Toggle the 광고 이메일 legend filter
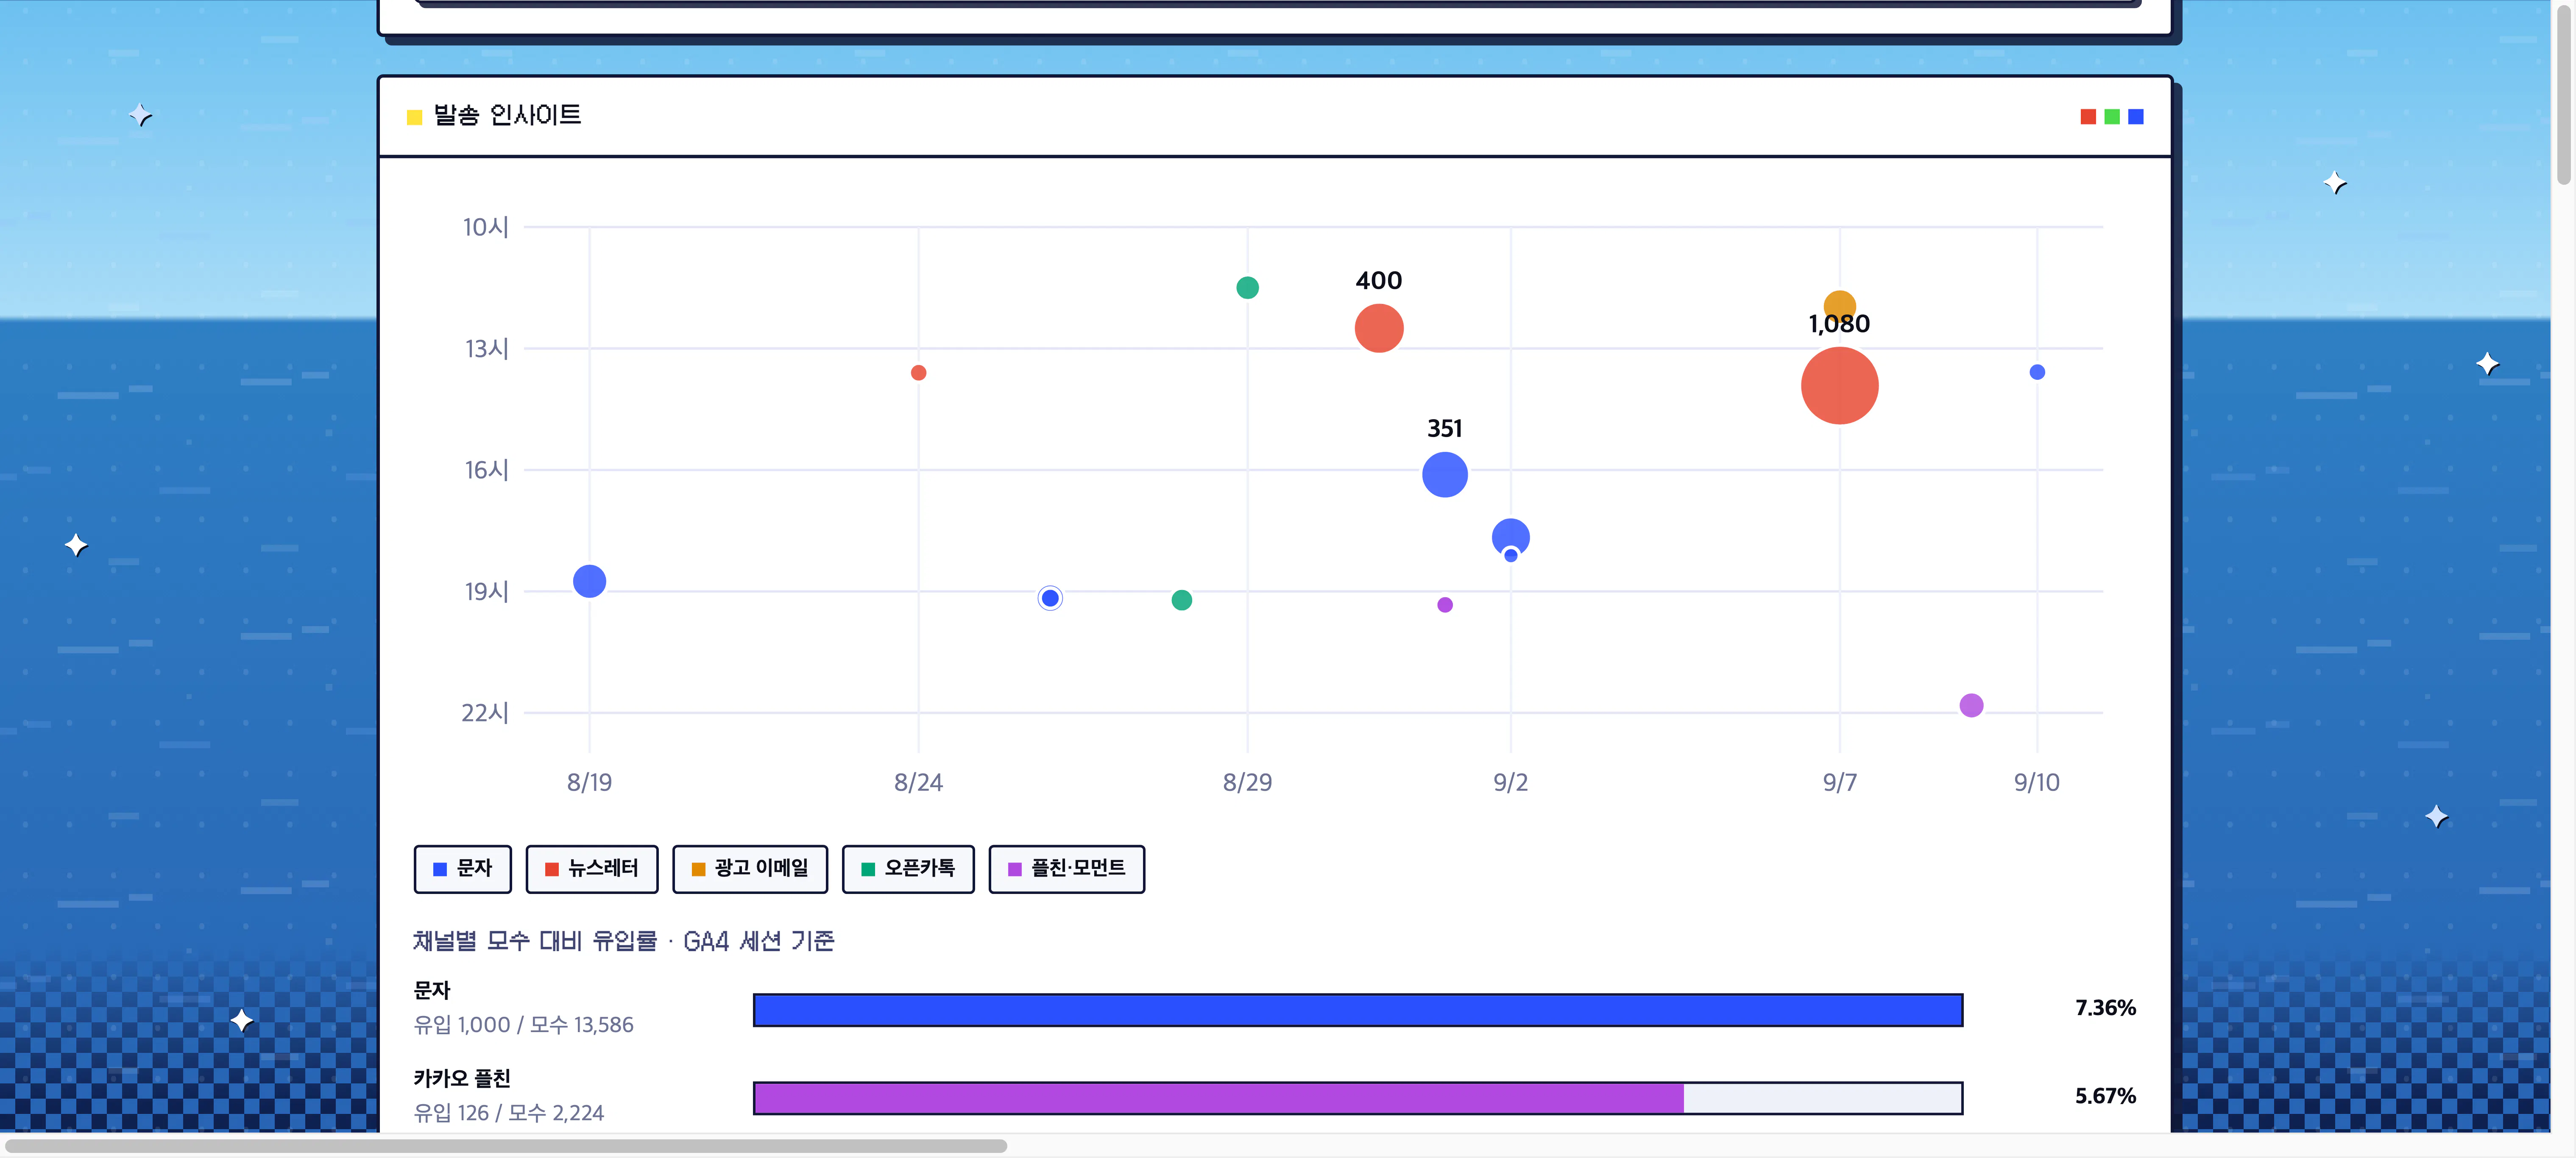The width and height of the screenshot is (2576, 1158). [x=750, y=868]
